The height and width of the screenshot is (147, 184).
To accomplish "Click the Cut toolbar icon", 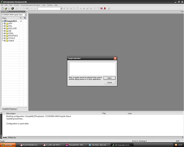I will (x=21, y=8).
